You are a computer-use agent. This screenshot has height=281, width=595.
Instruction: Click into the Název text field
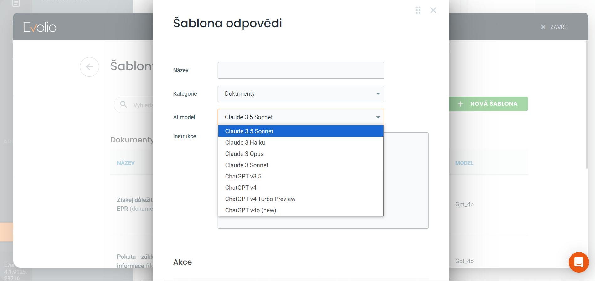[x=300, y=70]
